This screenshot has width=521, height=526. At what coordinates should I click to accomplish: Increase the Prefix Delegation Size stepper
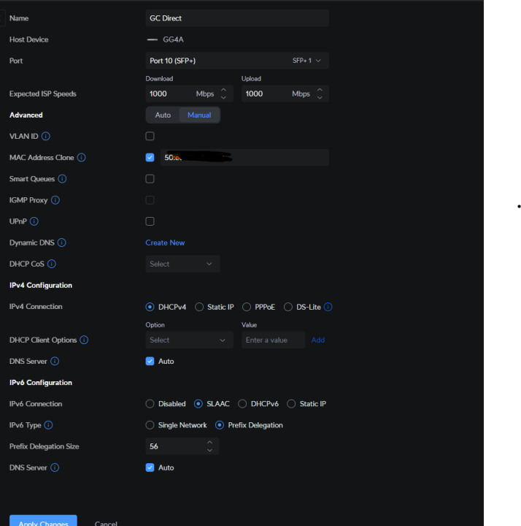click(209, 442)
